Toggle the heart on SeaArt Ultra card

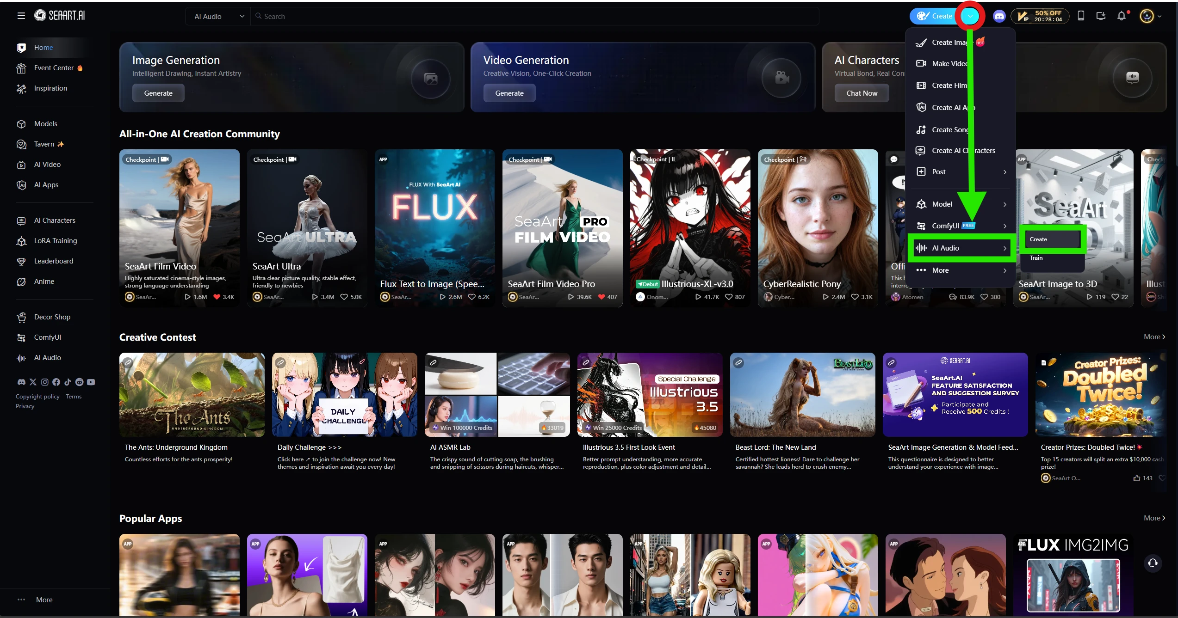click(344, 297)
